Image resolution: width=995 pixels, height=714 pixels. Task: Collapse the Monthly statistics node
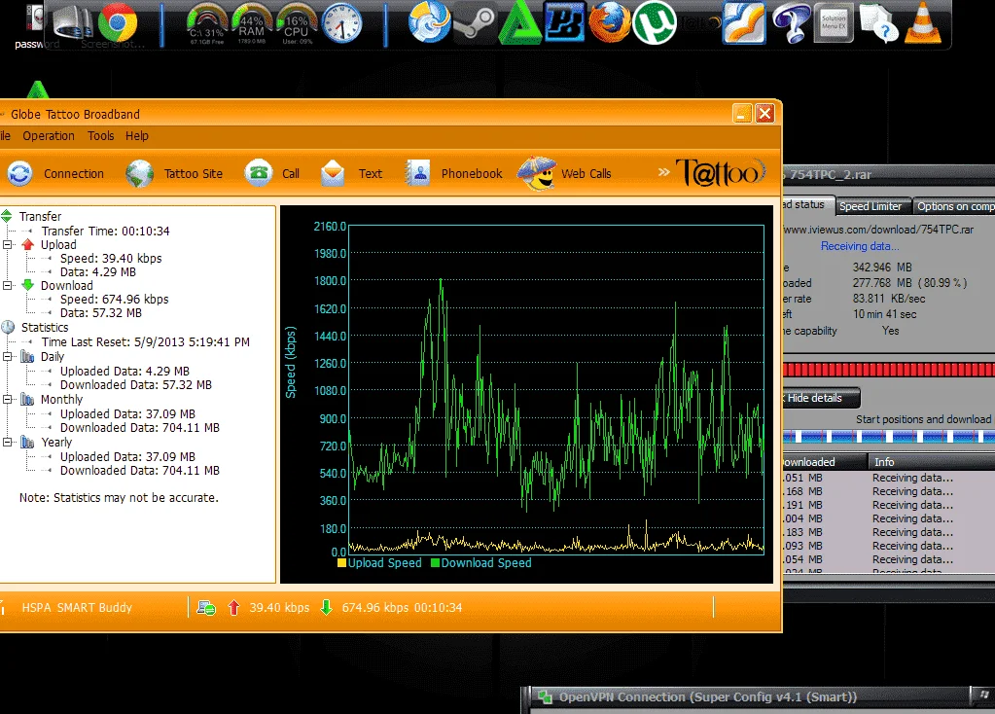pyautogui.click(x=8, y=399)
